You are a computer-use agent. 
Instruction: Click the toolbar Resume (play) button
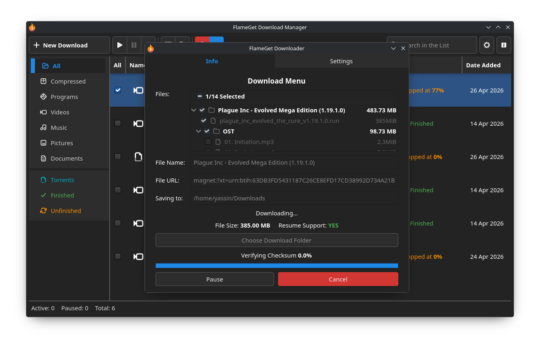tap(120, 45)
